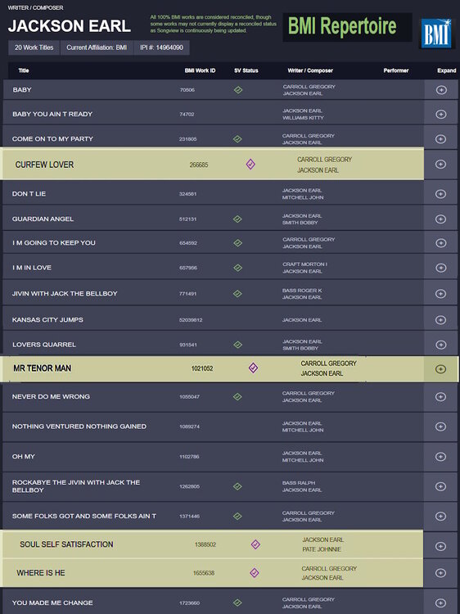
Task: Click the BMI Work ID column header
Action: 200,70
